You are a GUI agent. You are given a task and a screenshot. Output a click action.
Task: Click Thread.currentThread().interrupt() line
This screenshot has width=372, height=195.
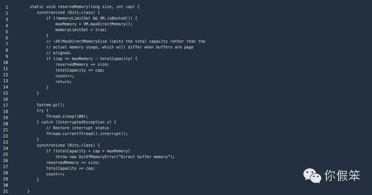pos(87,134)
